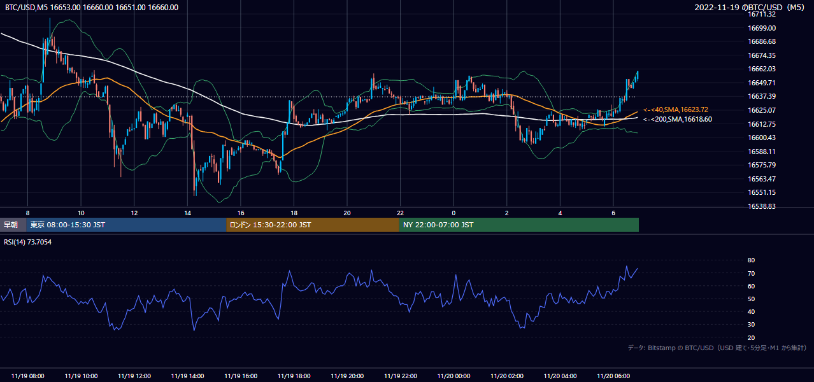Click hour tick 6 under price chart

coord(613,213)
